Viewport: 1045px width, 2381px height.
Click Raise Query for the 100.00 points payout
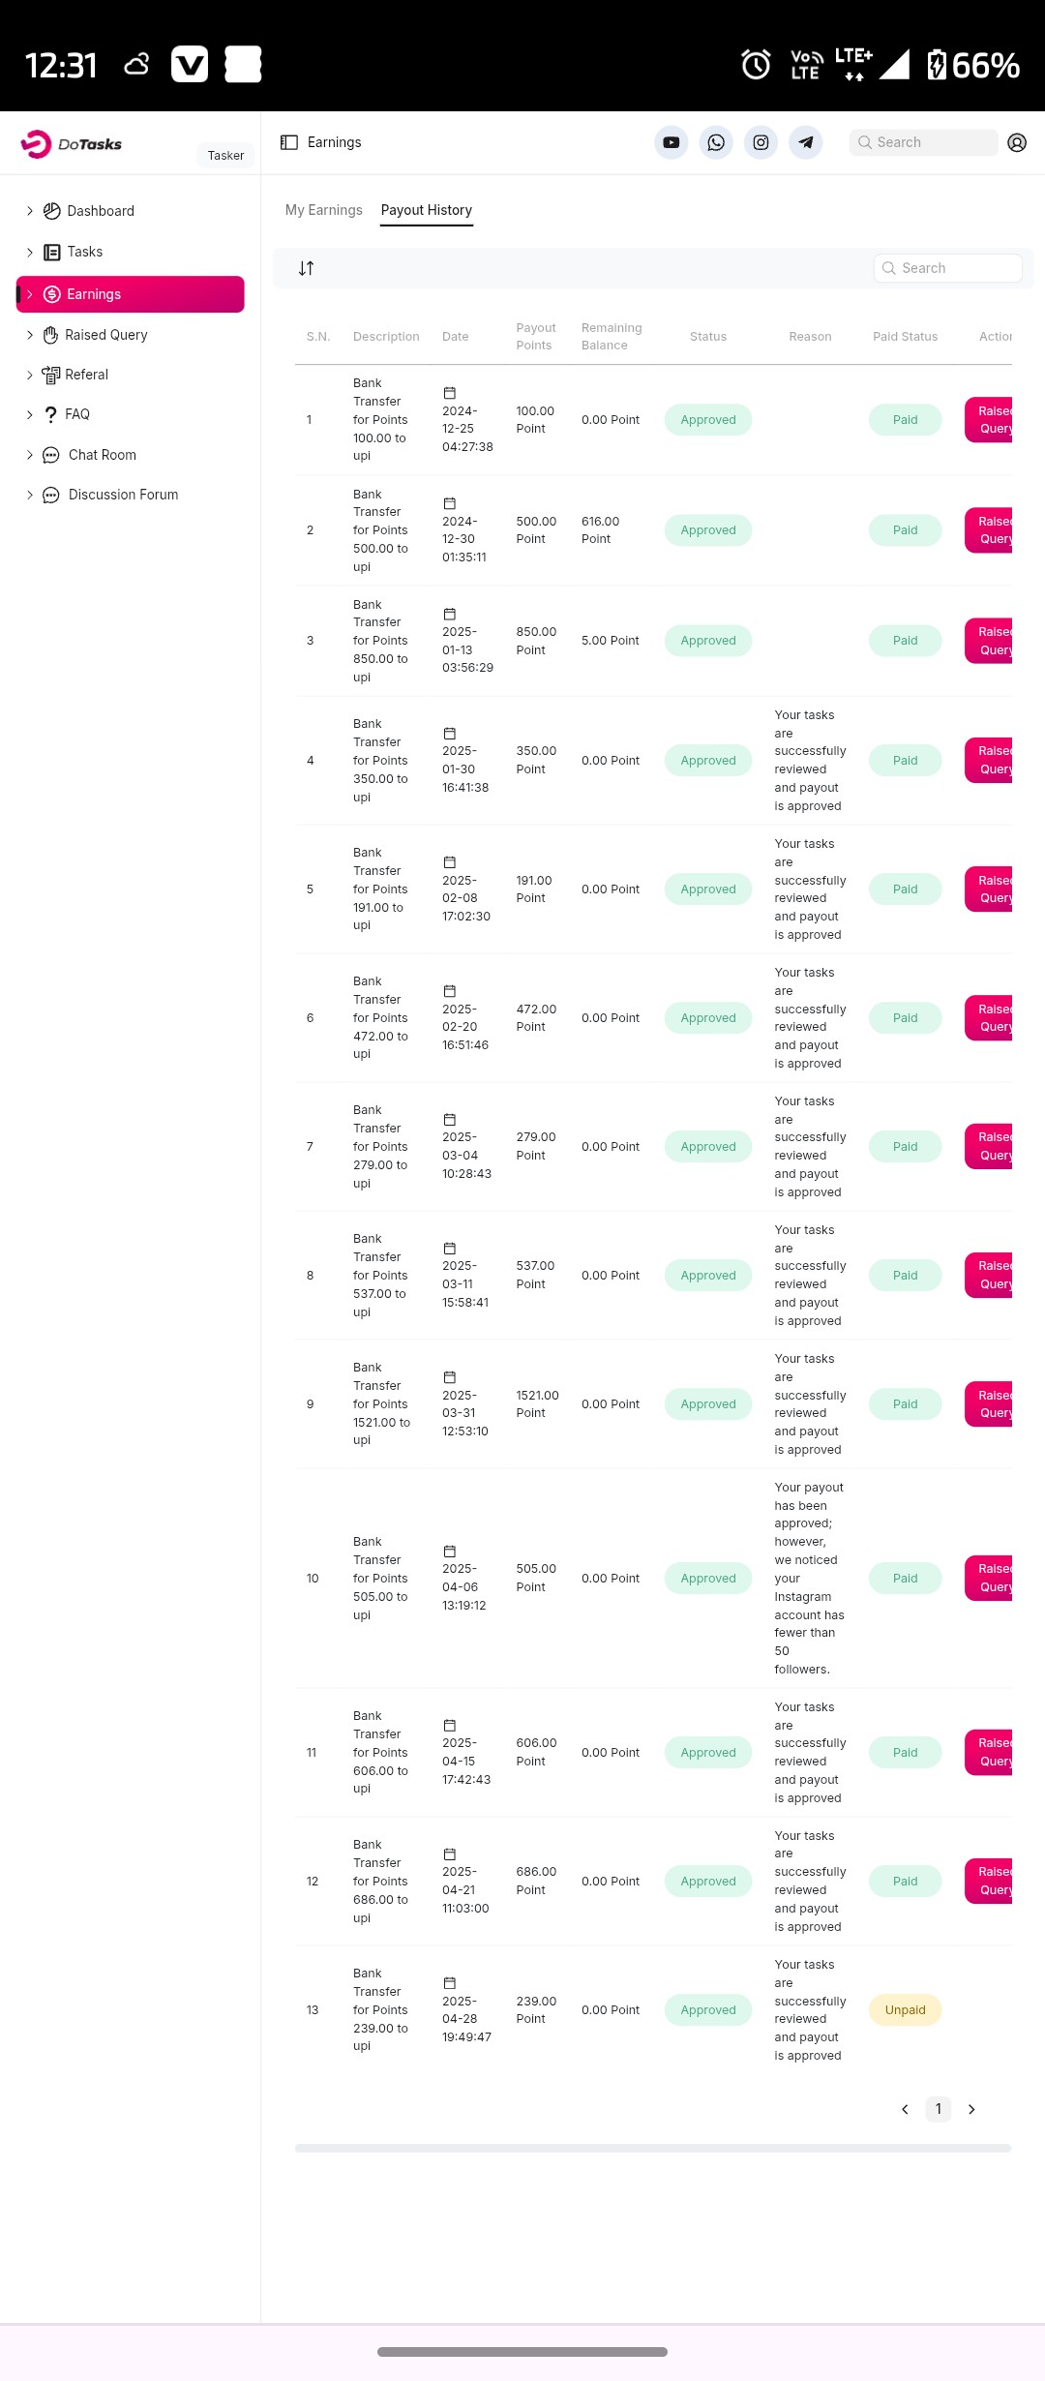pos(989,420)
